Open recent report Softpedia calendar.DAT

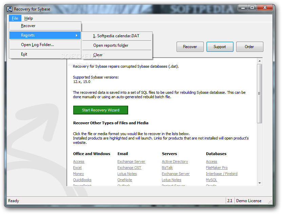pyautogui.click(x=117, y=36)
